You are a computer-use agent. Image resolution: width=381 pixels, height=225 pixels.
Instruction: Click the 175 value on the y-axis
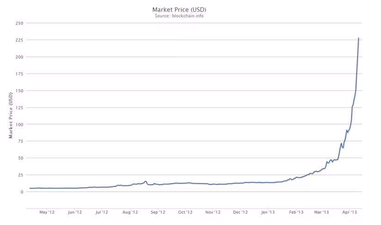19,74
